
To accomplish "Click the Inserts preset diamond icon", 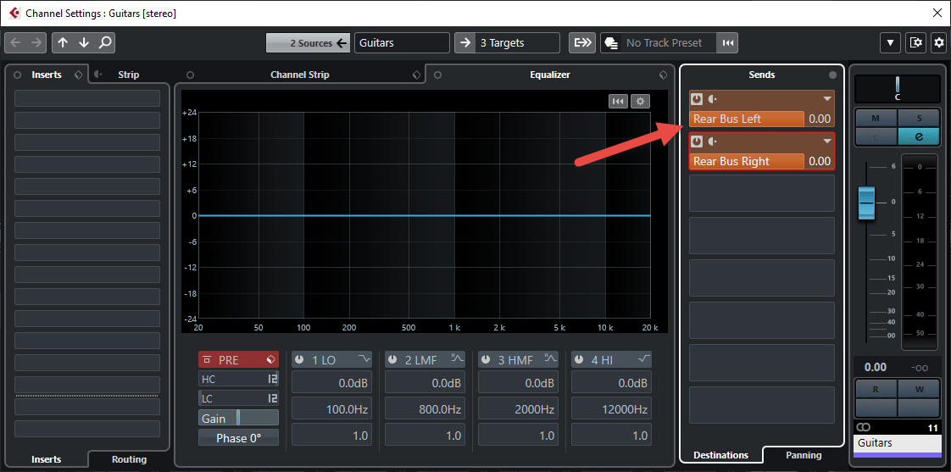I will (78, 75).
